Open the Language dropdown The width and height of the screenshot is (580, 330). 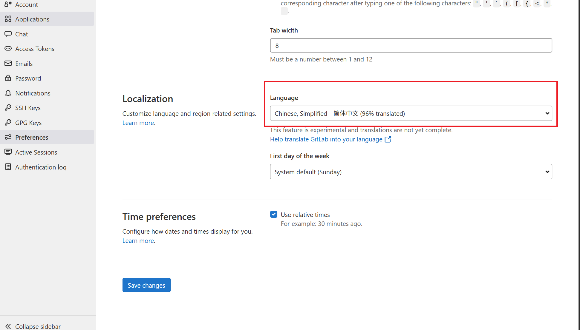(411, 113)
